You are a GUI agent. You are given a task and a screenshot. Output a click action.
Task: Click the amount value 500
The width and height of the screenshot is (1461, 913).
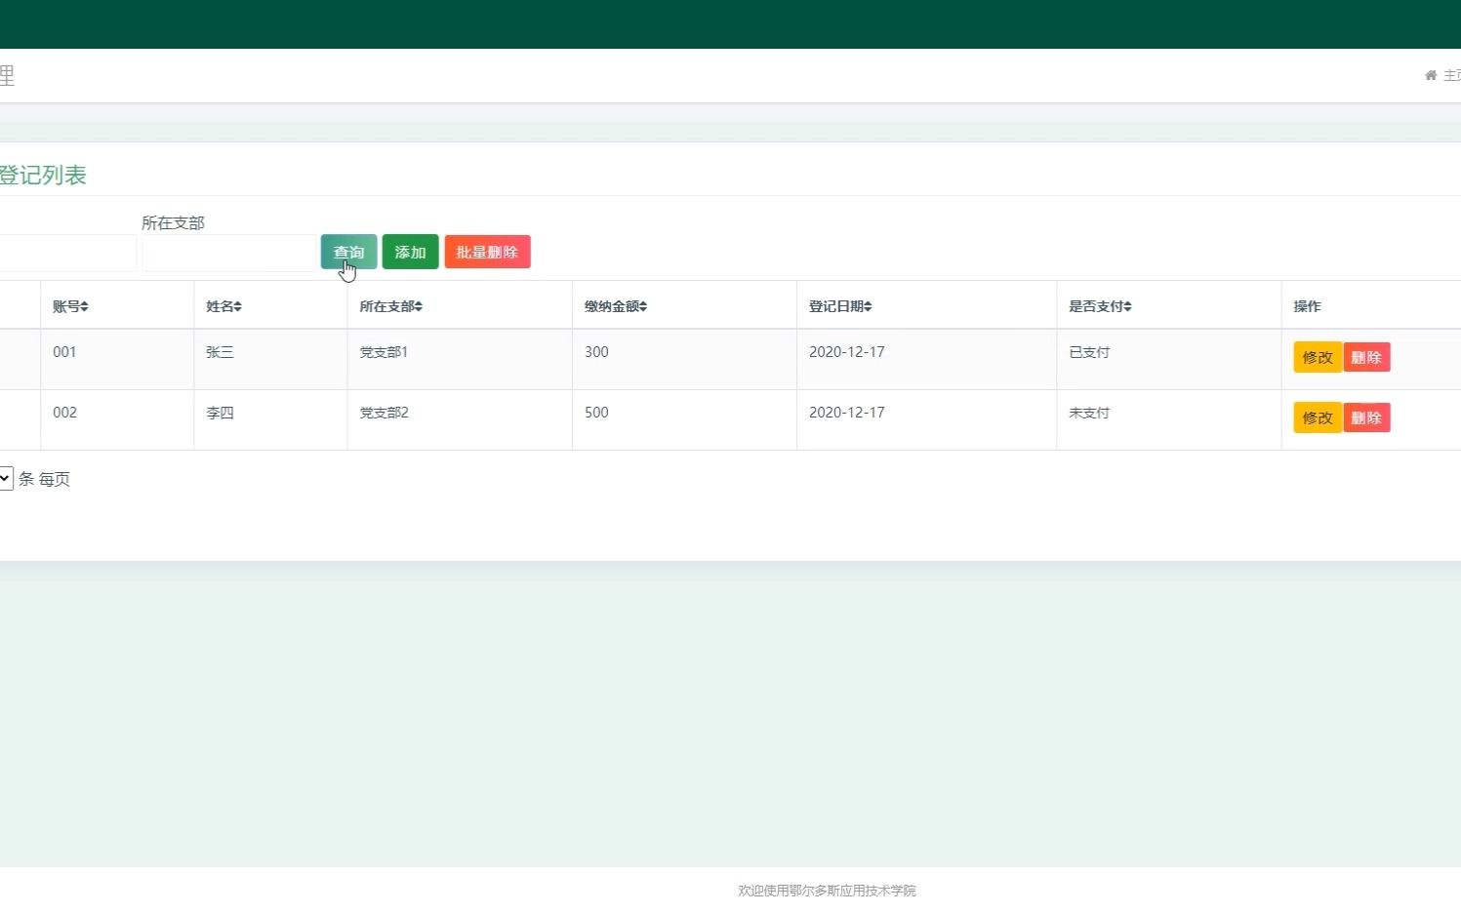[x=596, y=413]
